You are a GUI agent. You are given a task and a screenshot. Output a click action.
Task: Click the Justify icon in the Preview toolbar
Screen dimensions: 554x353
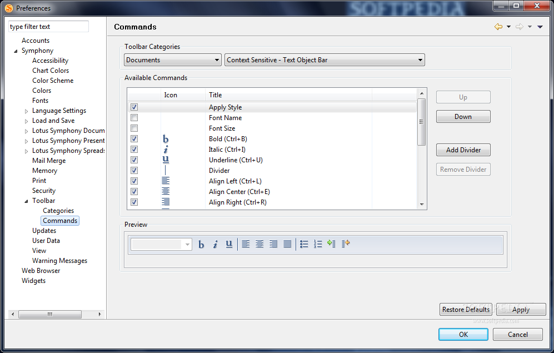[287, 244]
